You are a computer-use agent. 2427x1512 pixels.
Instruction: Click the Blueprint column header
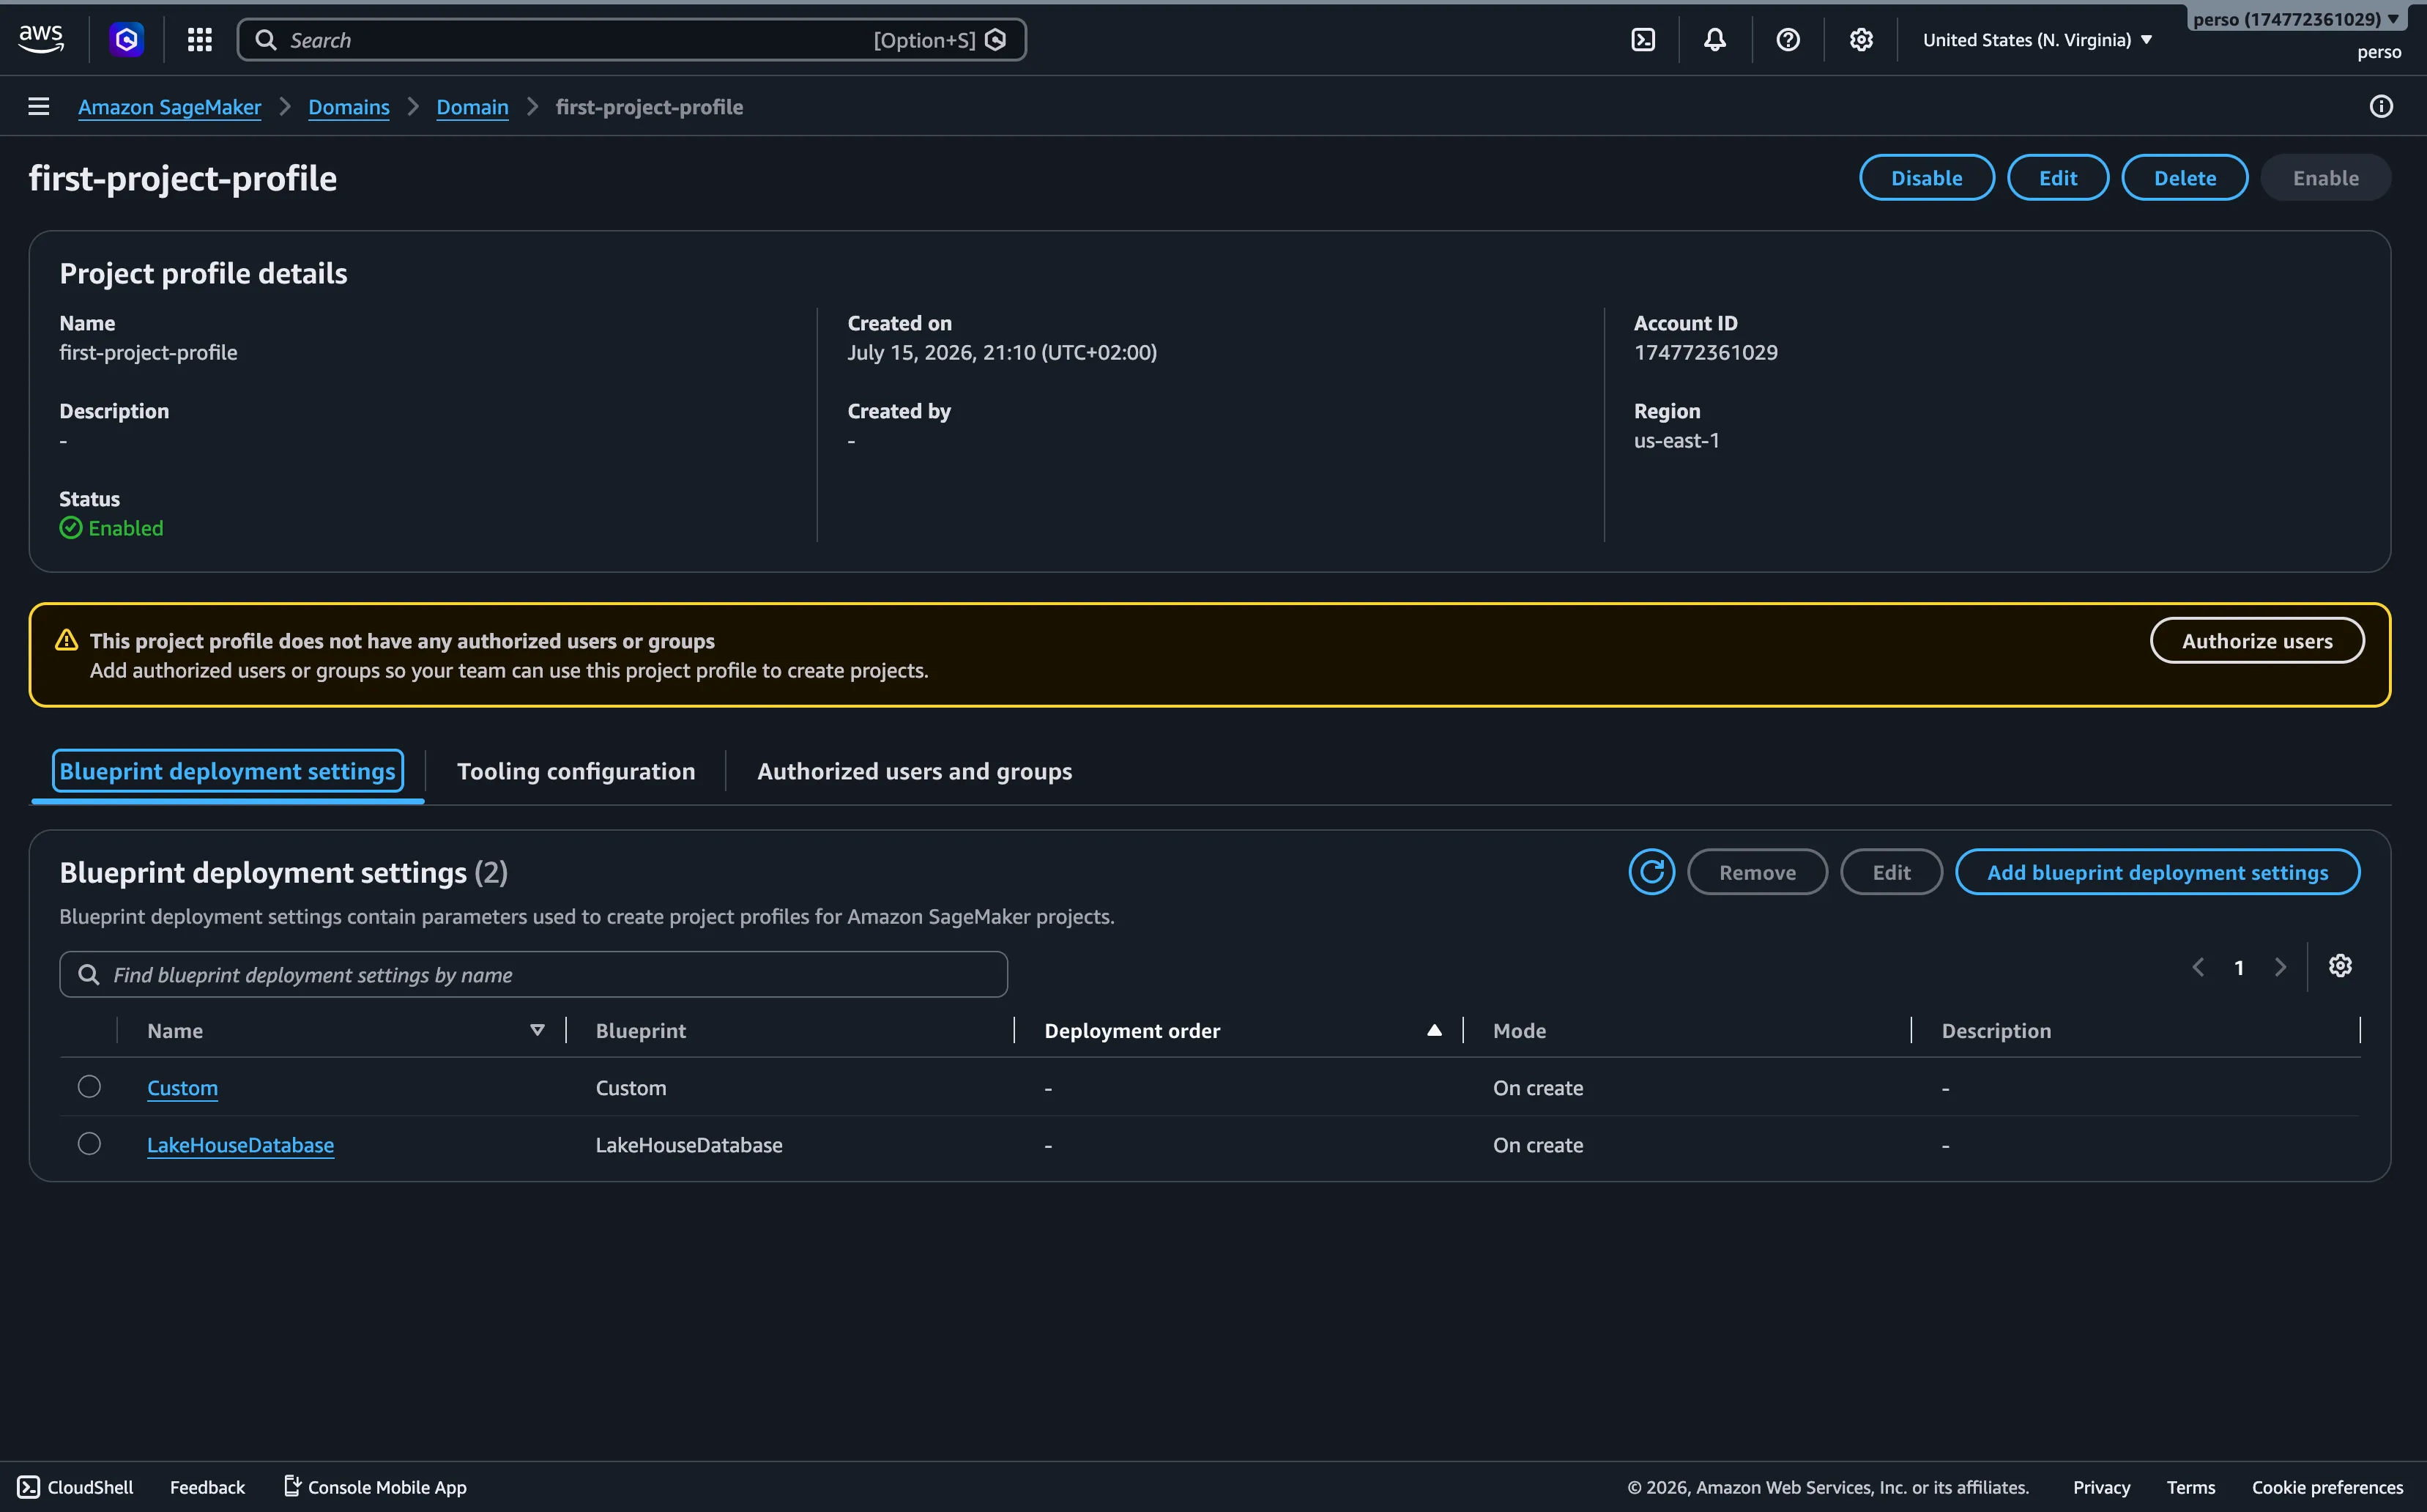point(641,1030)
